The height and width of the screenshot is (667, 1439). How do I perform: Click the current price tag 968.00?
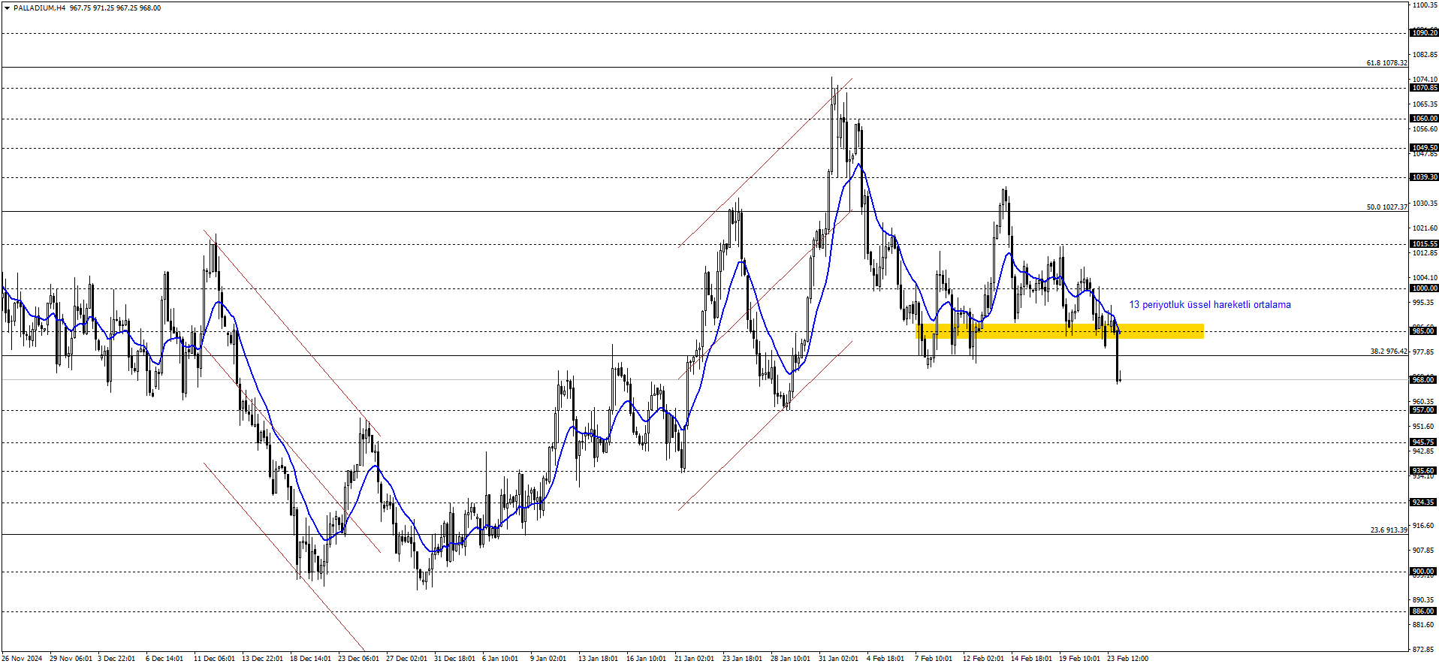(x=1424, y=380)
